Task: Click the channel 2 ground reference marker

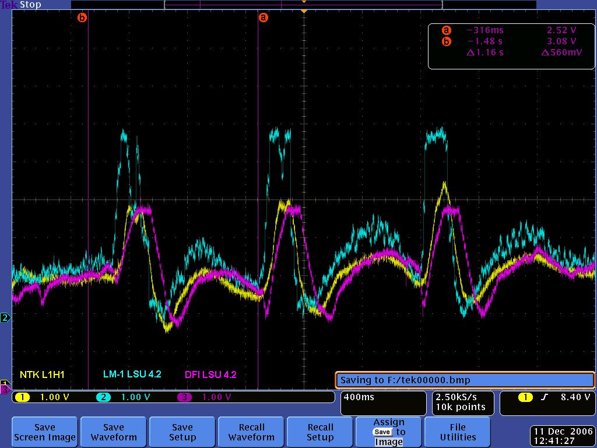Action: click(x=5, y=317)
